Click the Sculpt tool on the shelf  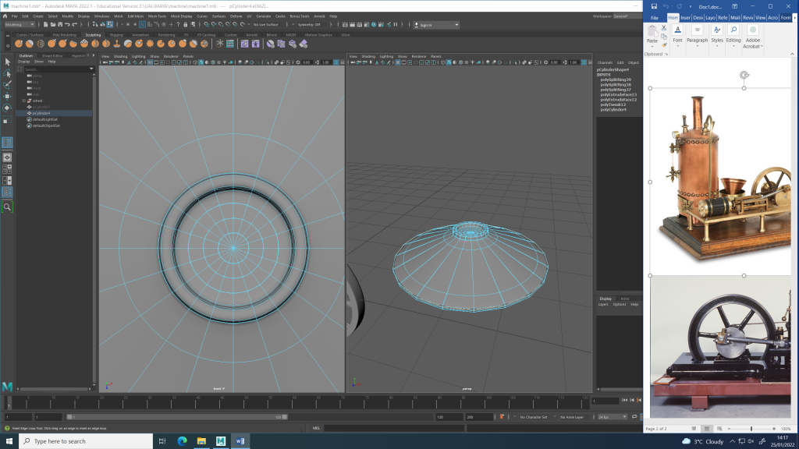pos(19,44)
